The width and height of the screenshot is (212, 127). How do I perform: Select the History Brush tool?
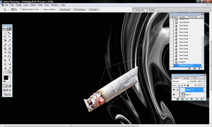(9, 49)
